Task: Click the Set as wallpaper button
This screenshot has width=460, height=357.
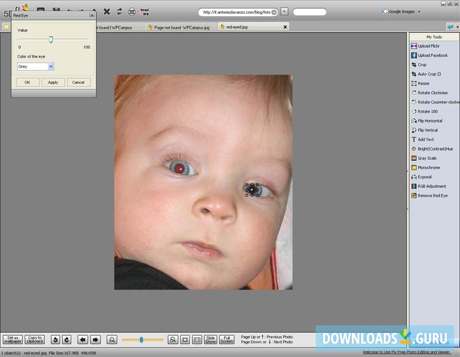Action: tap(12, 340)
